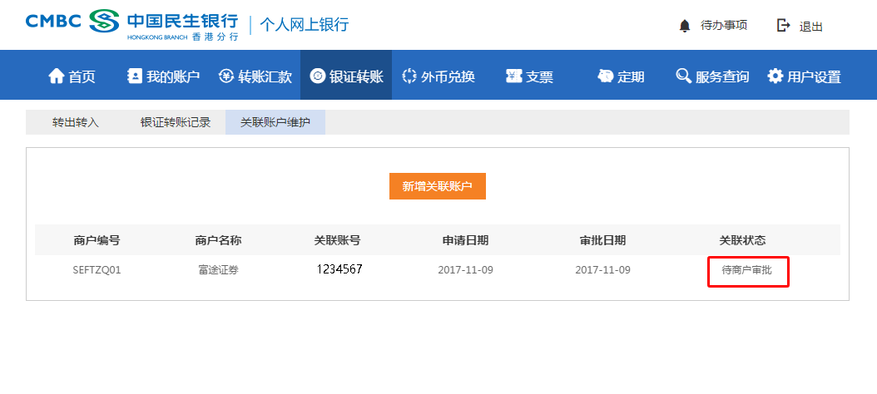Viewport: 877px width, 394px height.
Task: Click the 关联状态 column header
Action: click(x=742, y=240)
